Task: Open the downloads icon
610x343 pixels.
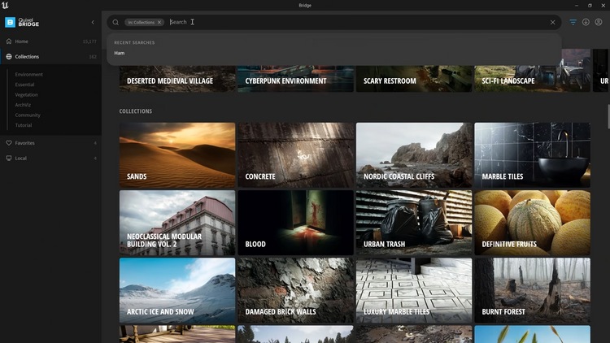Action: tap(586, 22)
